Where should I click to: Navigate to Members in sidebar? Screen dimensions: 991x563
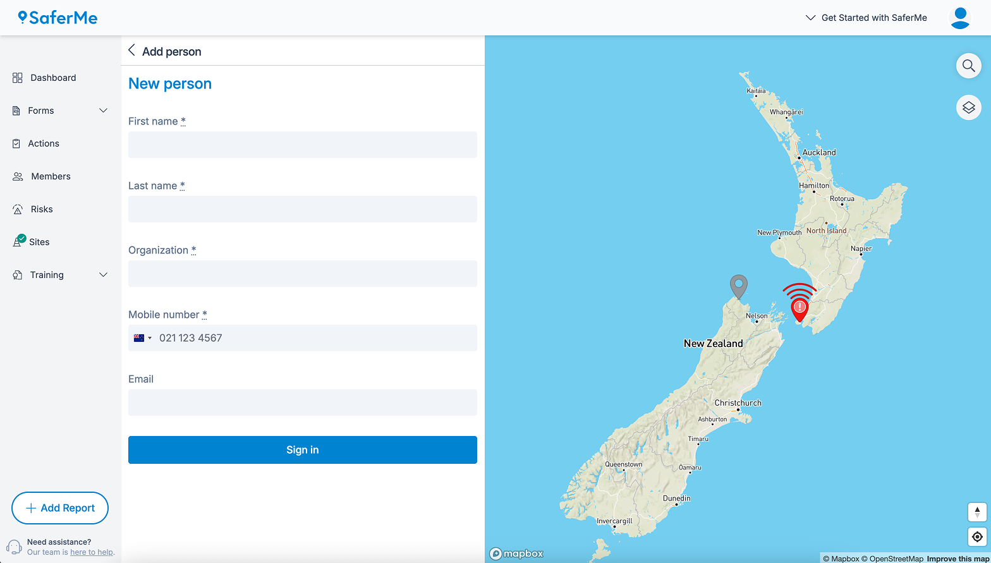[x=51, y=176]
